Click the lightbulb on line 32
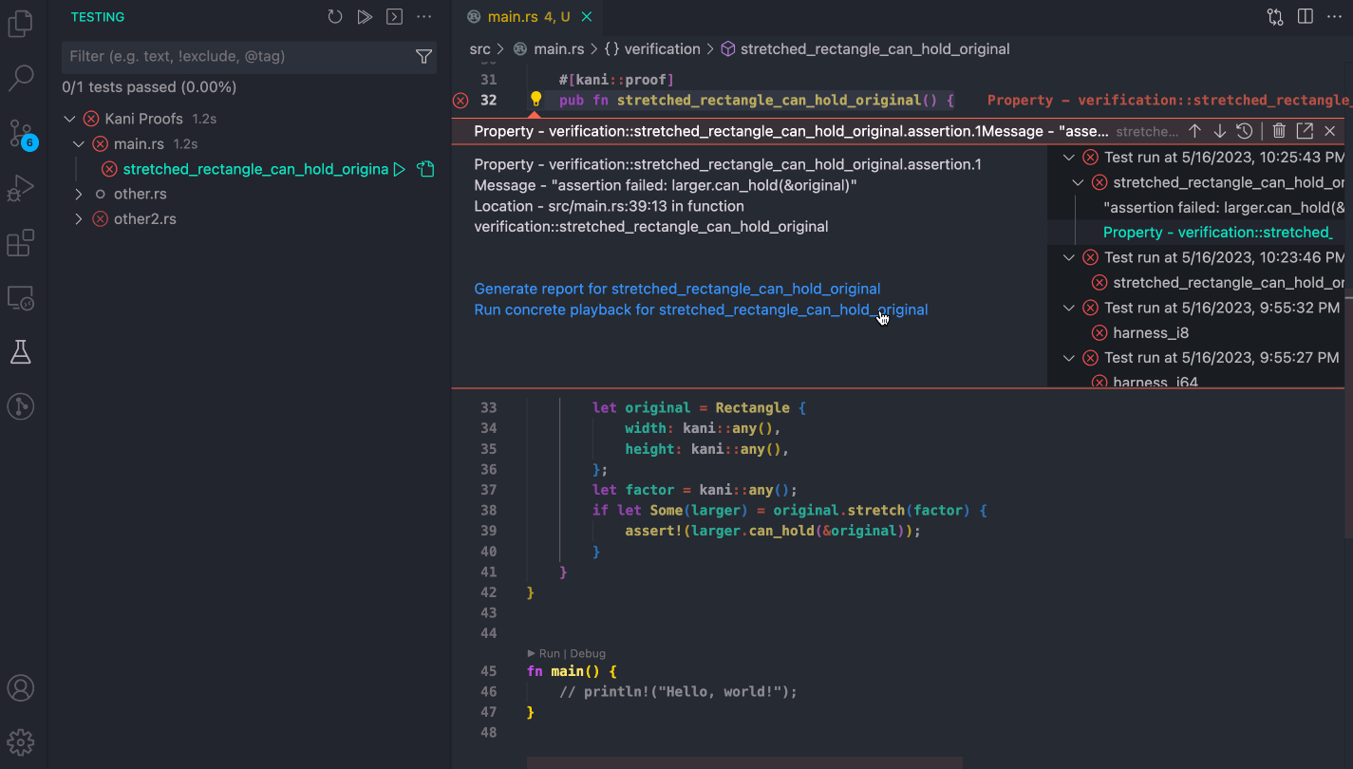 coord(536,100)
